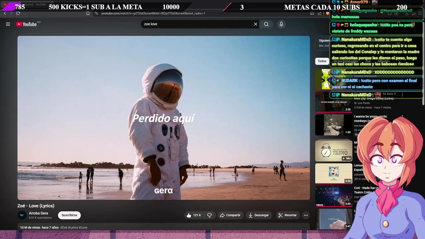Run search with the magnifier button
Viewport: 425px width, 239px height.
266,24
